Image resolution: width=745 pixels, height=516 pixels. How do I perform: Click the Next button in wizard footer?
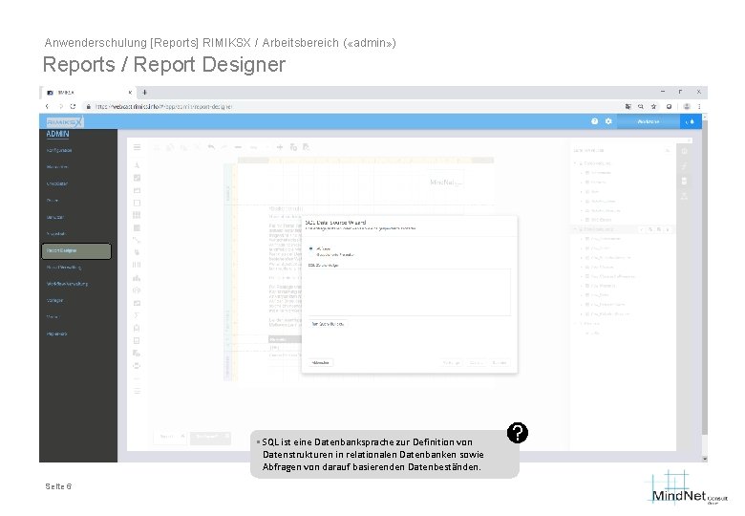coord(477,363)
